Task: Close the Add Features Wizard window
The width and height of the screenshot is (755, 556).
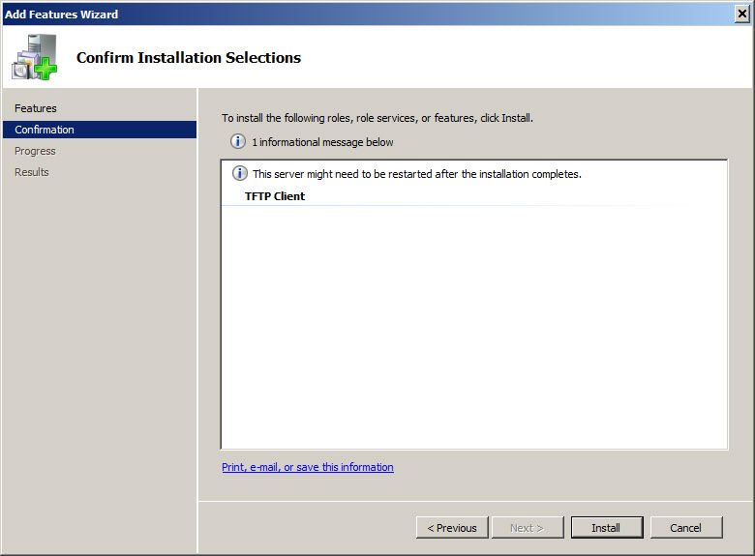Action: point(742,14)
